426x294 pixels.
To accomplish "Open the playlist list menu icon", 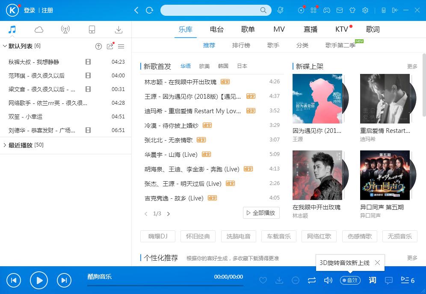I will pos(121,47).
